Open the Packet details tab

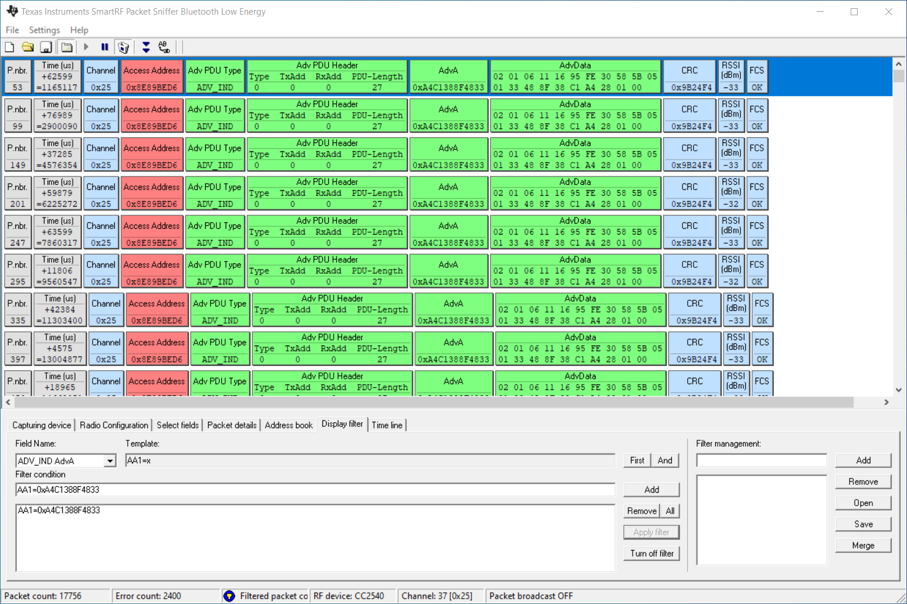tap(232, 425)
